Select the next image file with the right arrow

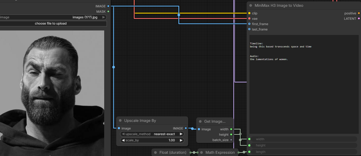[x=104, y=17]
